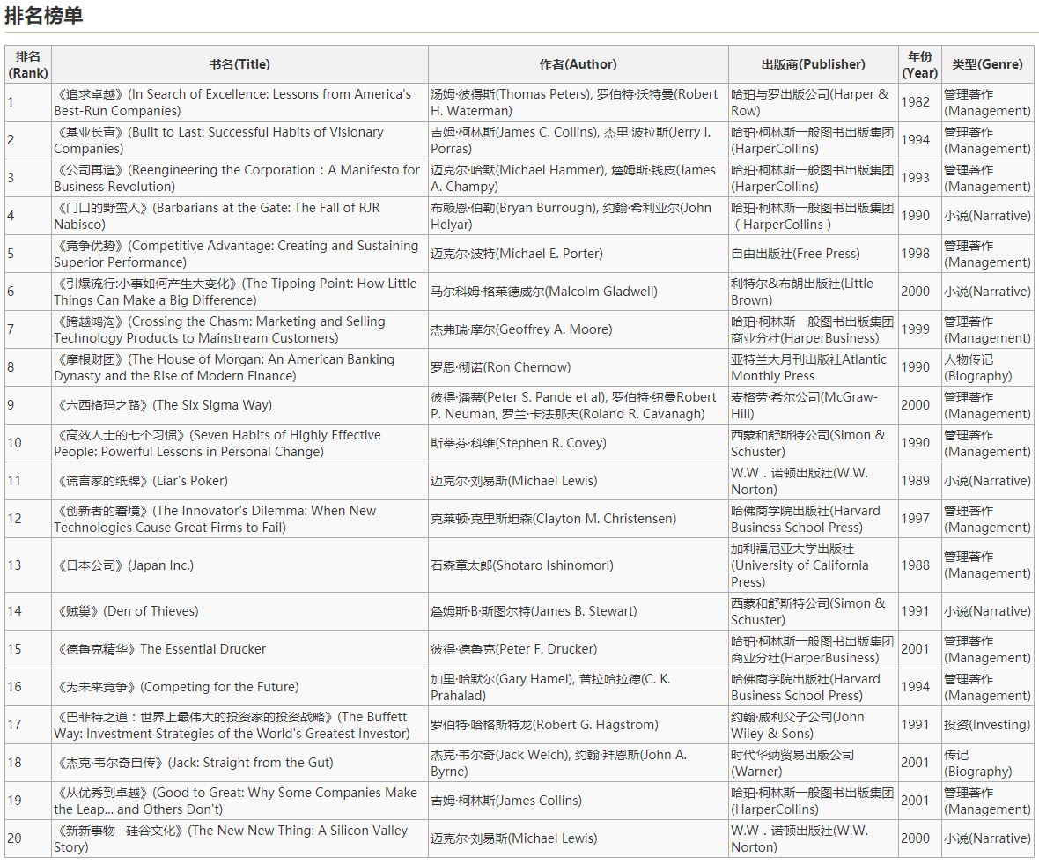Click publisher Little Brown cell
Image resolution: width=1039 pixels, height=864 pixels.
(x=813, y=291)
